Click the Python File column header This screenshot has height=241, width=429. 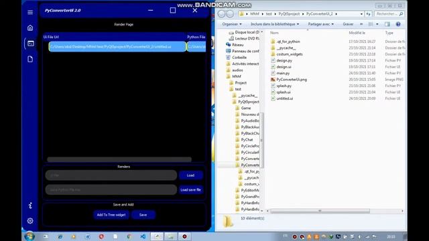[x=196, y=37]
